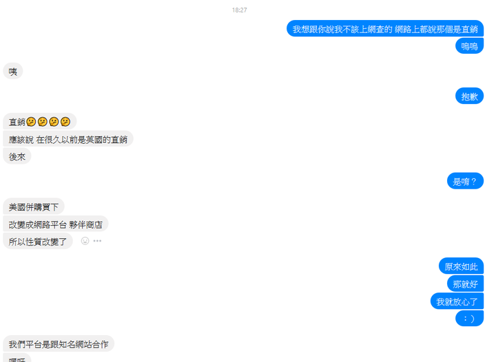The width and height of the screenshot is (496, 362).
Task: Click the last thinking-face emoji after 直銷
Action: [x=65, y=122]
